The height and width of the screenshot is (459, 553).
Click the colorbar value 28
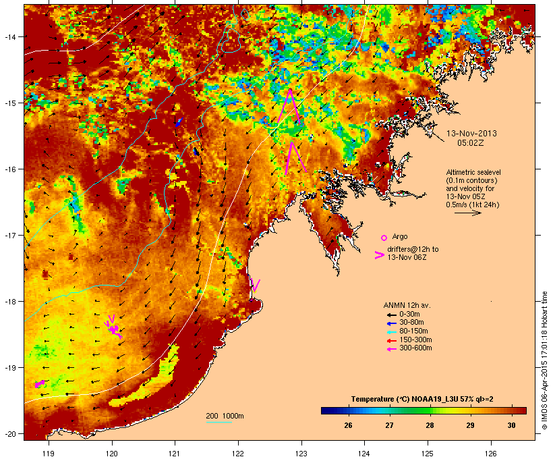[430, 425]
